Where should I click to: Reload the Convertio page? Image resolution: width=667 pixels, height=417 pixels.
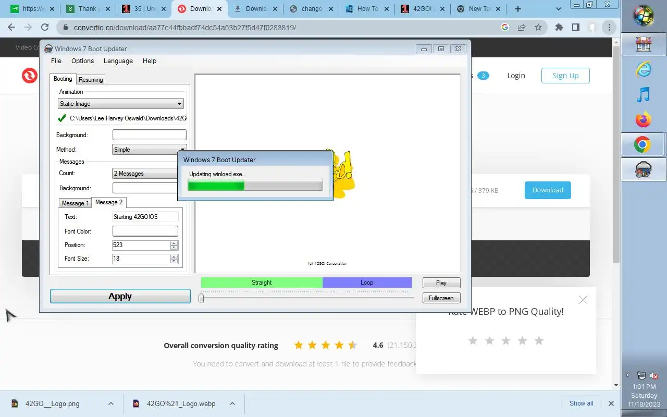click(x=45, y=28)
